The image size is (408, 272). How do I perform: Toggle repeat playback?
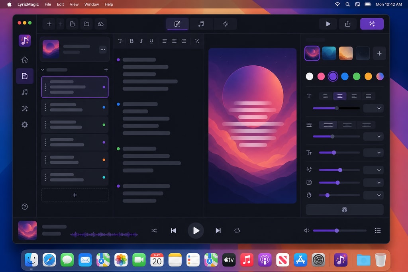click(x=237, y=231)
